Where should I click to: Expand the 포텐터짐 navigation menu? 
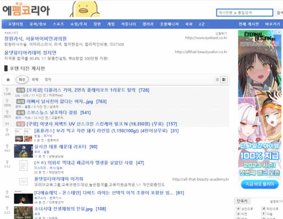[x=16, y=24]
